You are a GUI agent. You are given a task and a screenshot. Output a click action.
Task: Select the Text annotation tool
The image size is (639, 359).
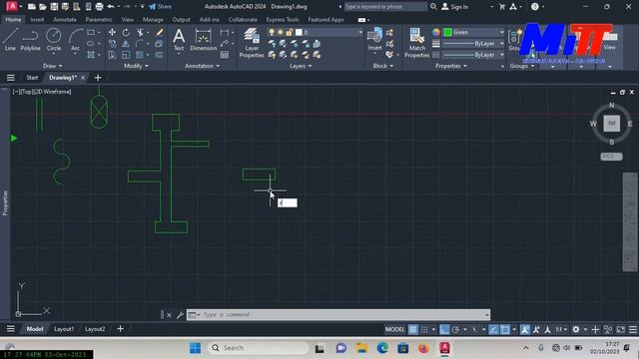179,40
